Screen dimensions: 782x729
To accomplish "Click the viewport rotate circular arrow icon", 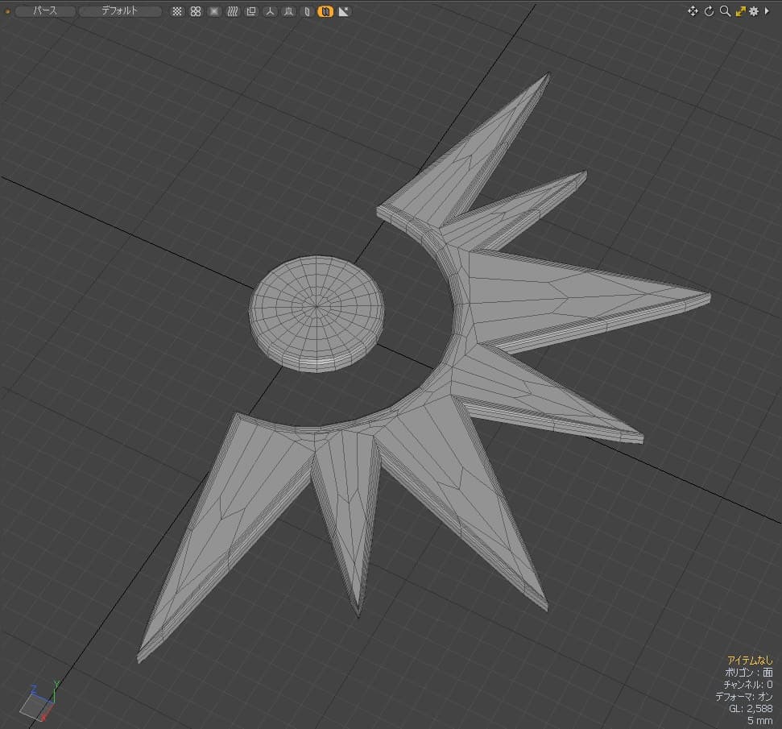I will [709, 11].
